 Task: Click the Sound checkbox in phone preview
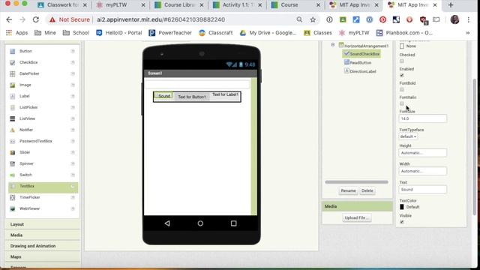pyautogui.click(x=163, y=96)
